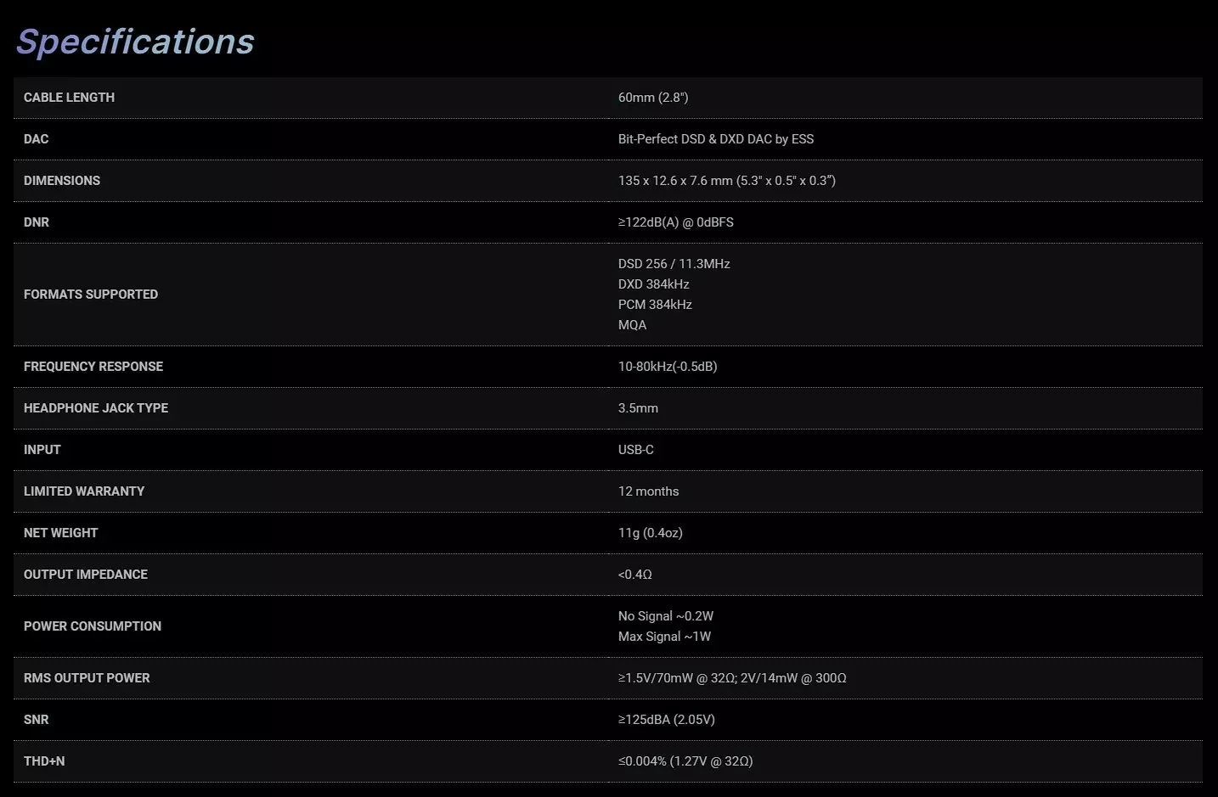Click the Max Signal ~1W power line
1218x797 pixels.
(665, 637)
